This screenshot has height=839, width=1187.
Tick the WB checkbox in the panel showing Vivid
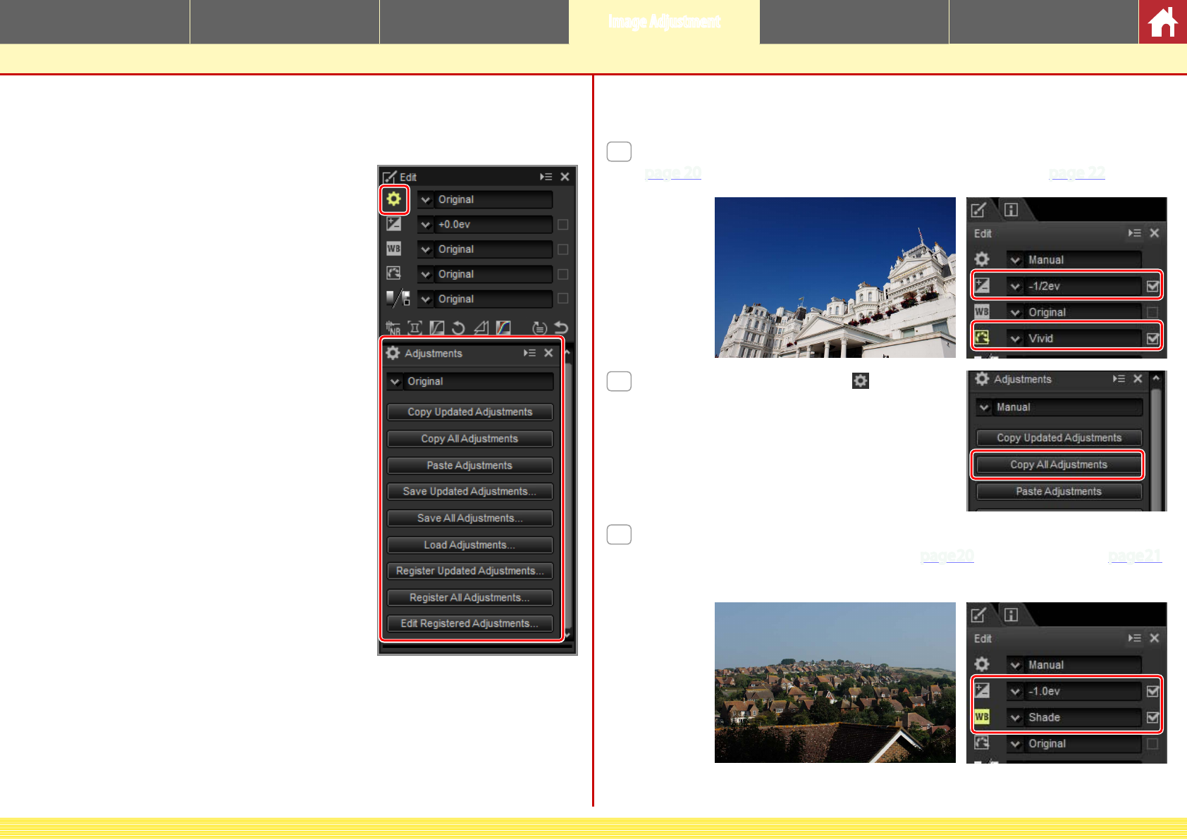point(1152,312)
